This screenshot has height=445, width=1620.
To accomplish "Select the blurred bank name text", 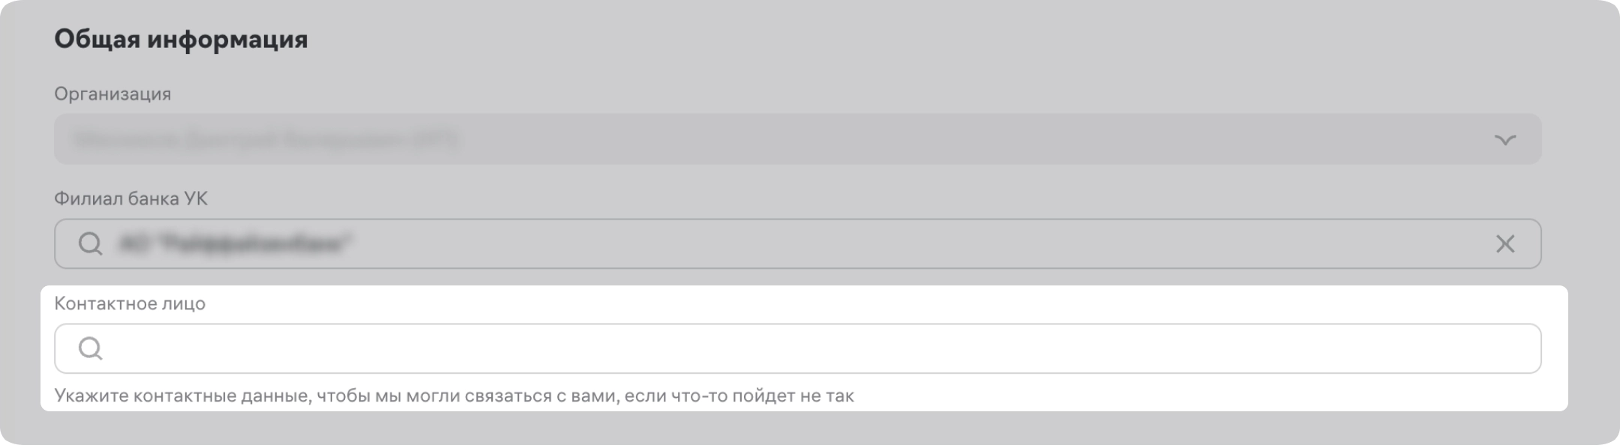I will point(235,243).
